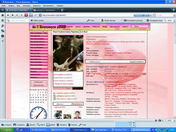Click Мозаика tile windows button

(61, 125)
